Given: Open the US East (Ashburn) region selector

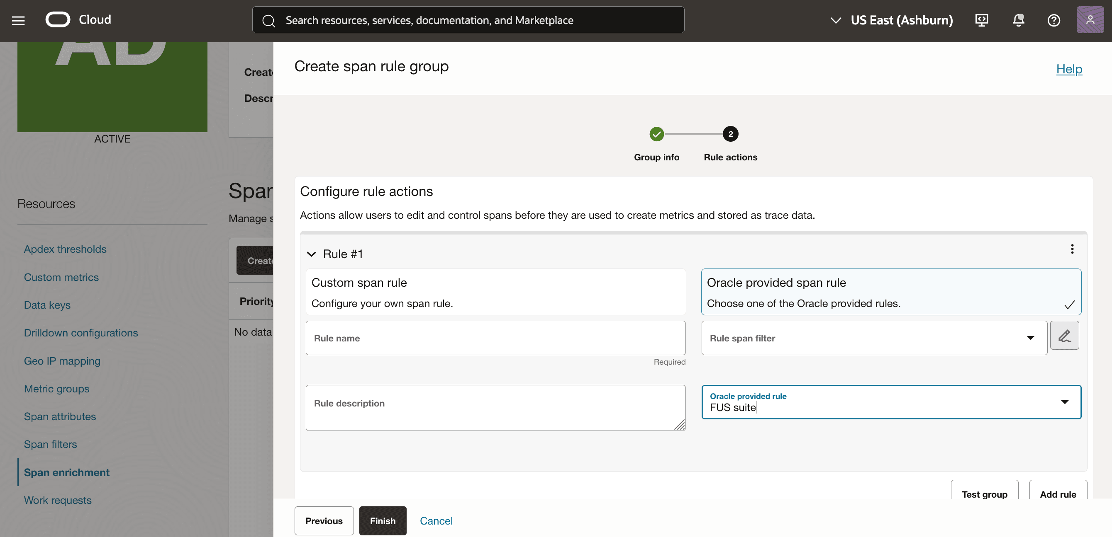Looking at the screenshot, I should pos(892,20).
